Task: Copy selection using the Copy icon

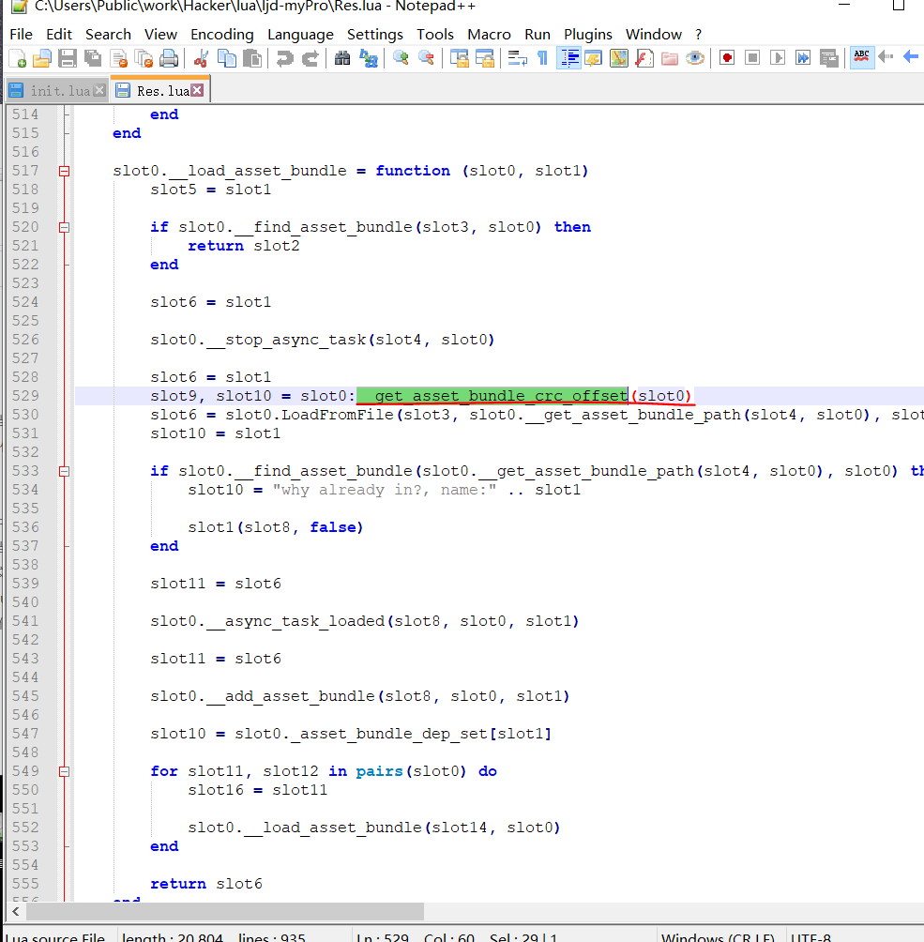Action: (226, 58)
